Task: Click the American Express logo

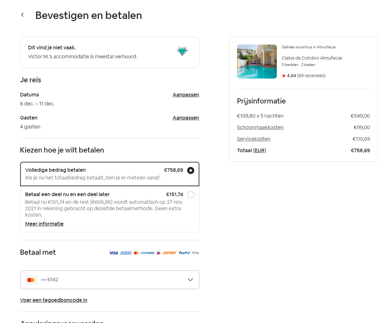Action: point(126,253)
